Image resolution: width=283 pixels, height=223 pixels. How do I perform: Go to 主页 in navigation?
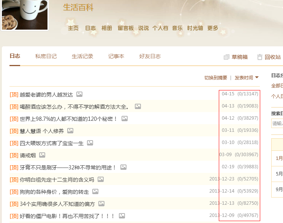pos(73,28)
